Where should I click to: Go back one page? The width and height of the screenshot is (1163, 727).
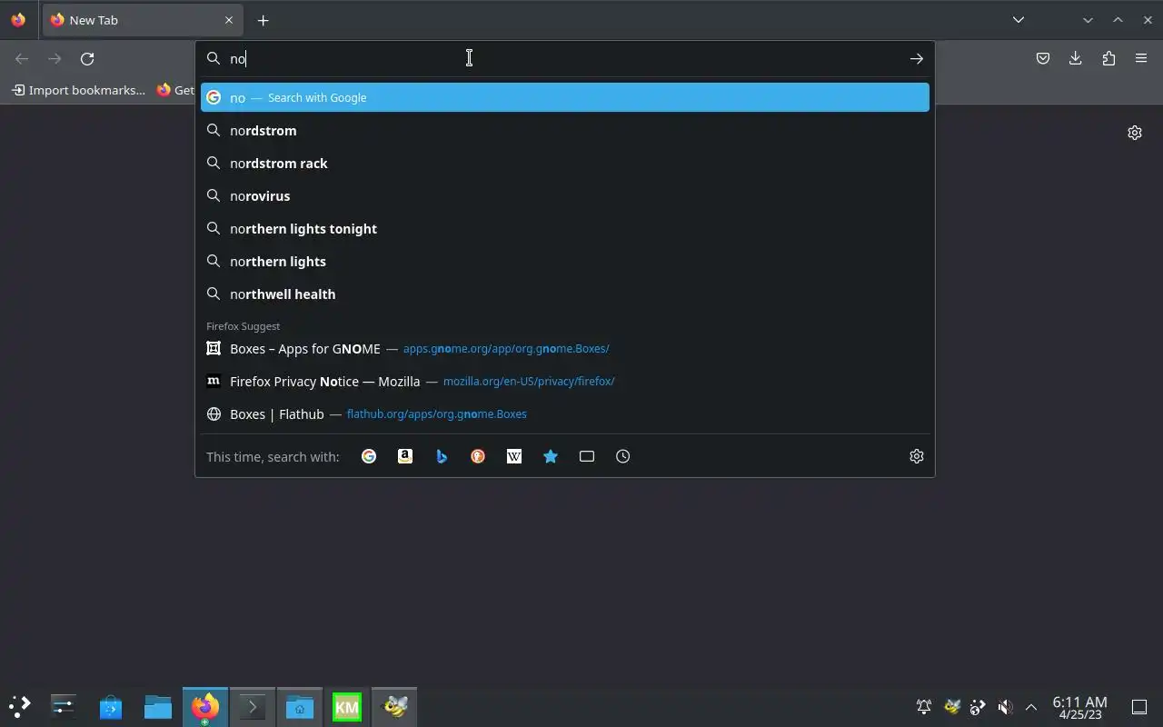(x=22, y=59)
